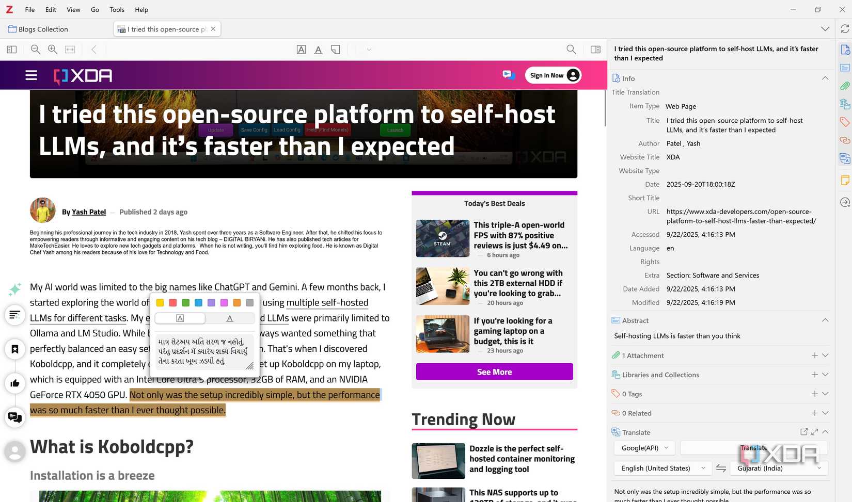Click the See More deals button
The height and width of the screenshot is (502, 852).
point(494,372)
